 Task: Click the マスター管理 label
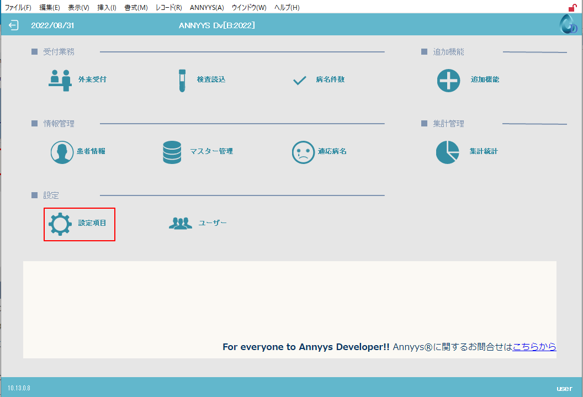click(x=211, y=151)
